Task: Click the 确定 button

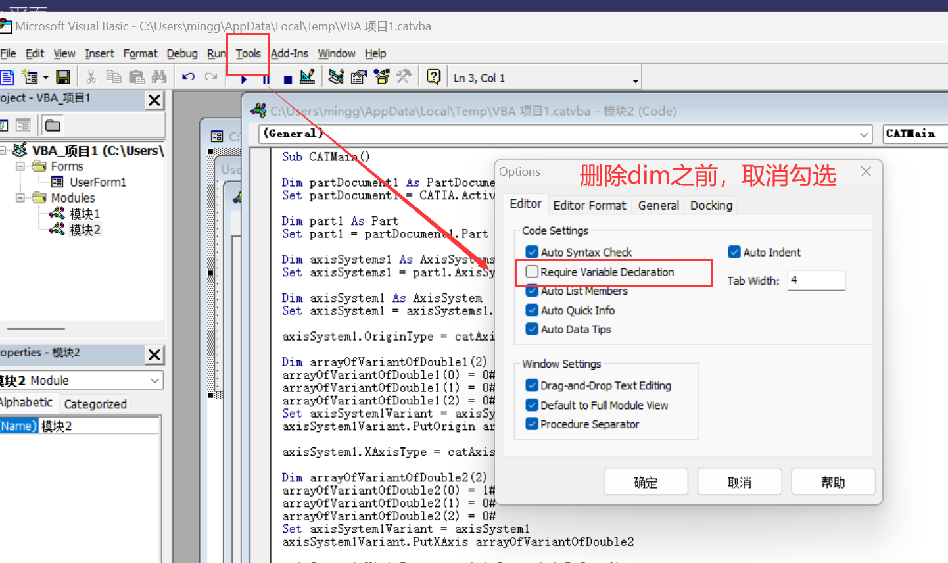Action: tap(646, 482)
